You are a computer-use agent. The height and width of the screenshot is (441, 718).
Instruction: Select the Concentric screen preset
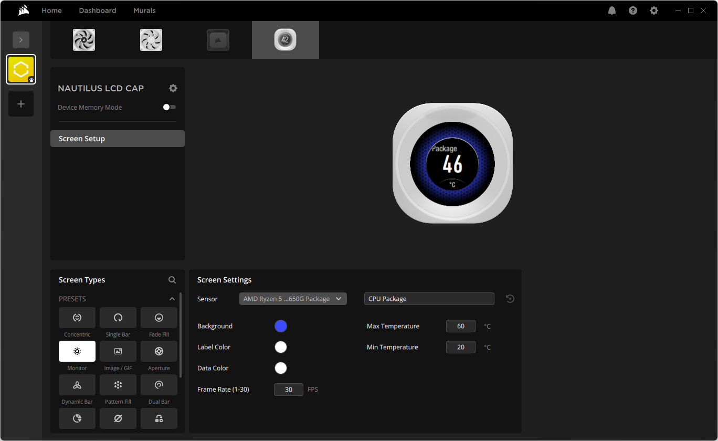pyautogui.click(x=77, y=318)
